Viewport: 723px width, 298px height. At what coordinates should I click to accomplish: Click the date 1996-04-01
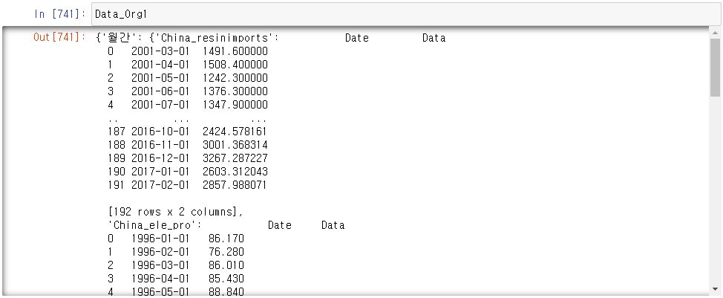tap(160, 279)
